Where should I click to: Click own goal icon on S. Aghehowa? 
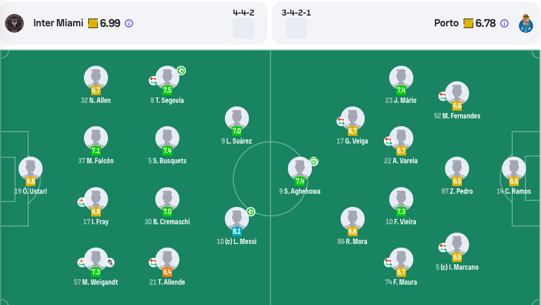(x=314, y=161)
